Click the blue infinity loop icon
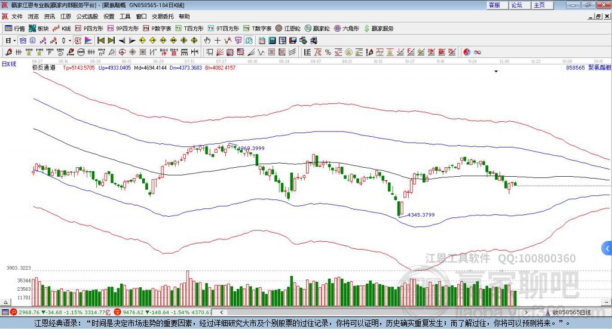 (x=477, y=52)
